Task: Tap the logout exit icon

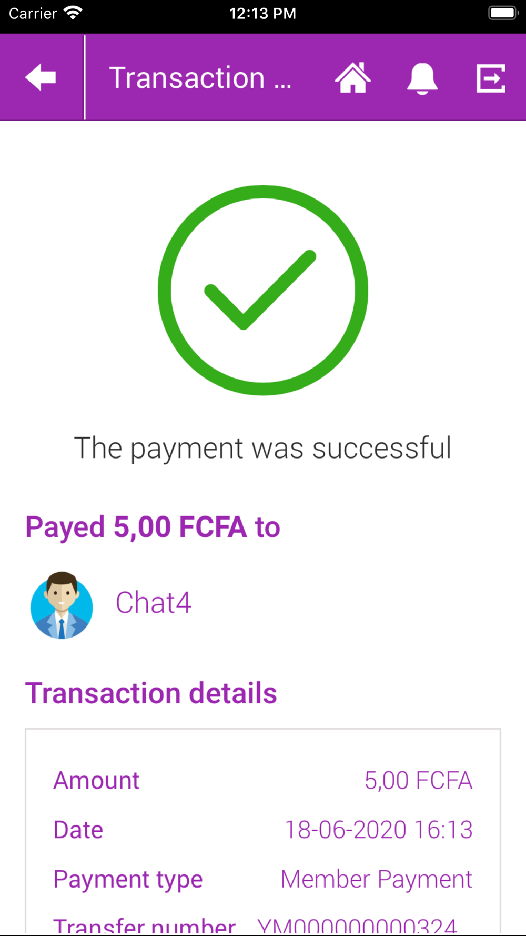Action: 491,78
